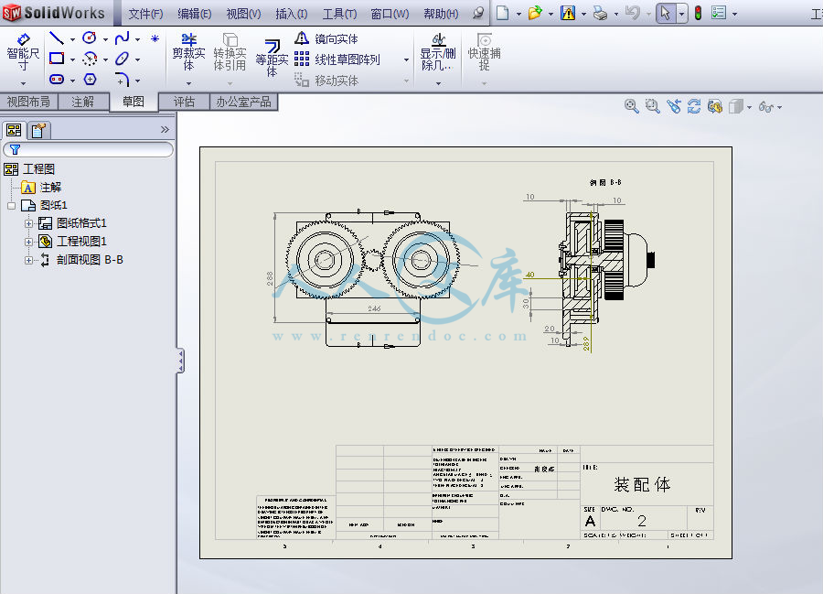
Task: Open the 文件(F) menu
Action: click(x=145, y=14)
